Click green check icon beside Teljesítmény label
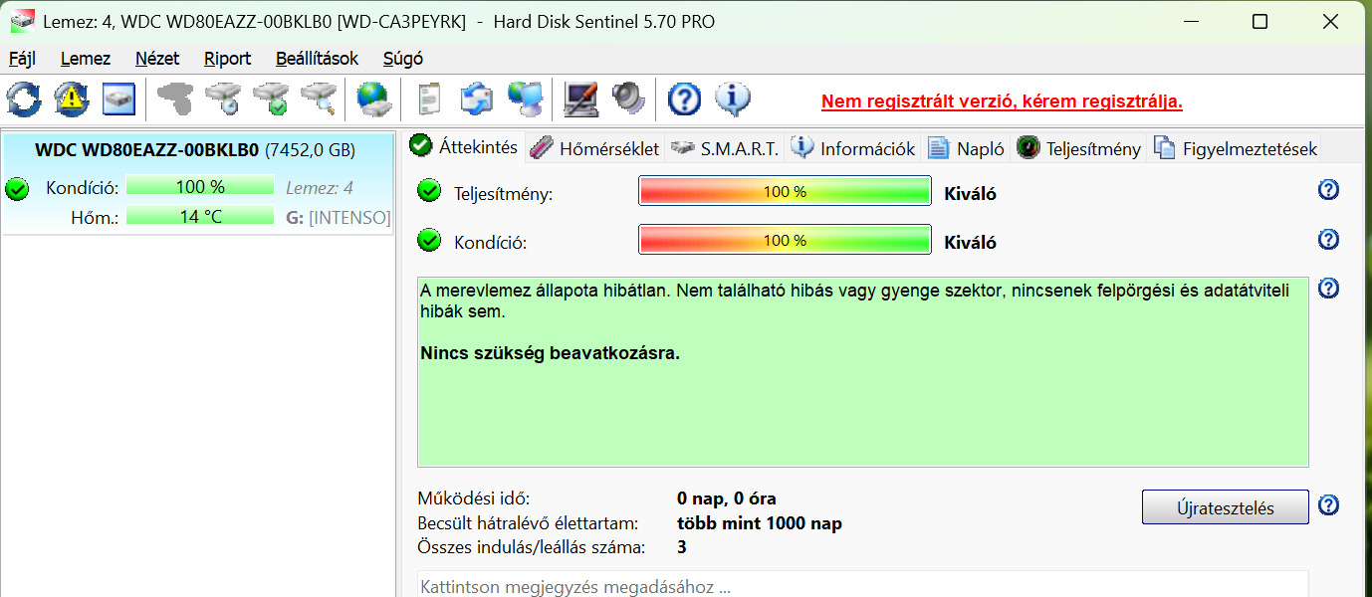Screen dimensions: 1372x597 coord(429,191)
